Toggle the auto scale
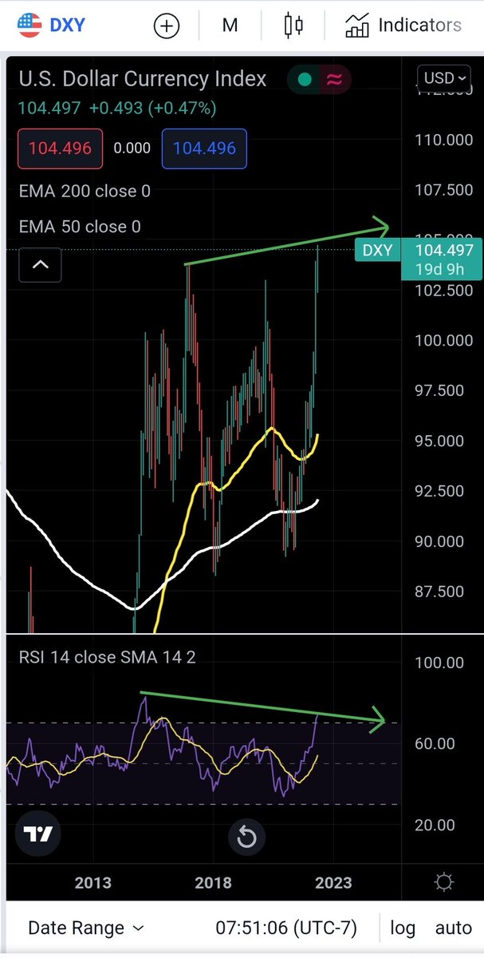Viewport: 484px width, 958px height. coord(454,928)
